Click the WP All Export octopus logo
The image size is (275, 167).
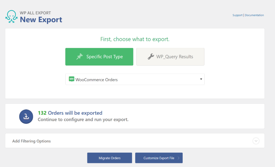[11, 16]
